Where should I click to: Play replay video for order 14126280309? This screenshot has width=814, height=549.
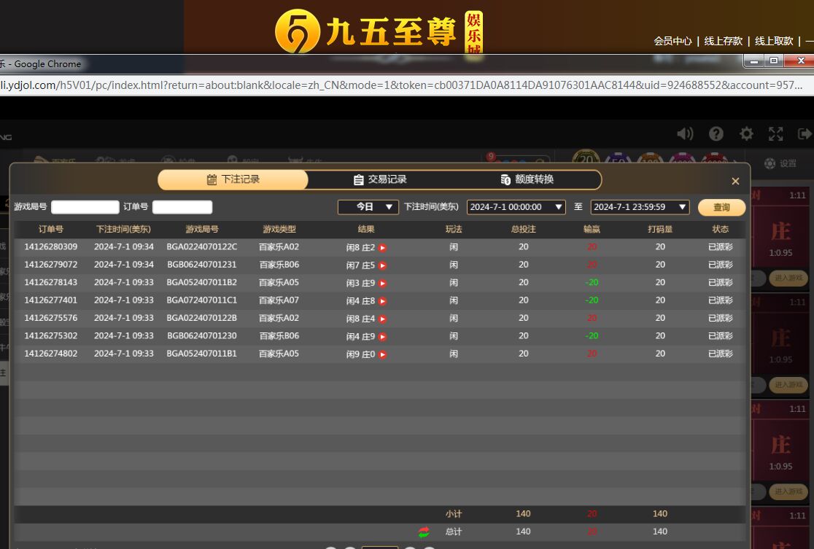382,248
